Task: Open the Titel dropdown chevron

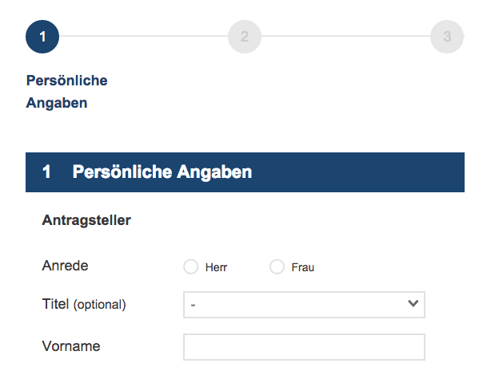Action: 413,303
